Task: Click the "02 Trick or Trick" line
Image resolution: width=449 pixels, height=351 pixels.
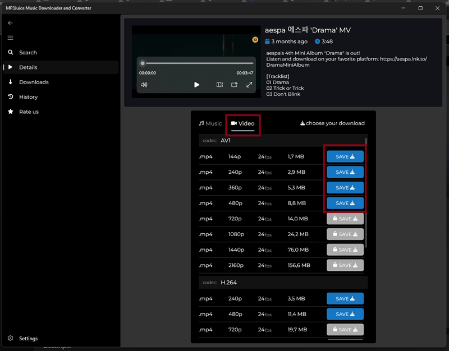Action: [x=285, y=88]
